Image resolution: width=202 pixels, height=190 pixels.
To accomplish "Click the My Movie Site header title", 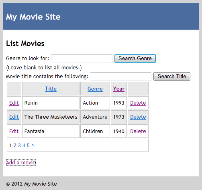I will (x=33, y=17).
